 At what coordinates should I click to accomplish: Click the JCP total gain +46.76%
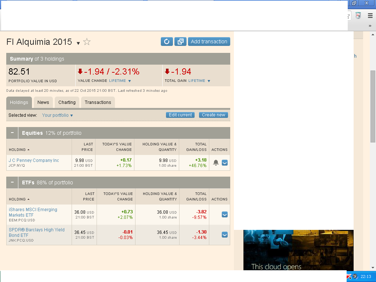pyautogui.click(x=198, y=166)
